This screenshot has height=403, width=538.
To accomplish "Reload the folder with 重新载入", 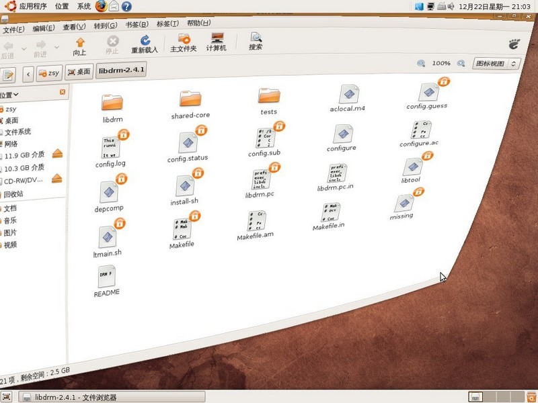I will 145,44.
